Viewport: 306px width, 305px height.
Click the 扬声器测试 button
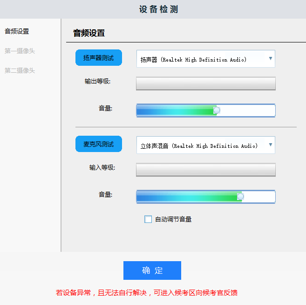coord(98,58)
